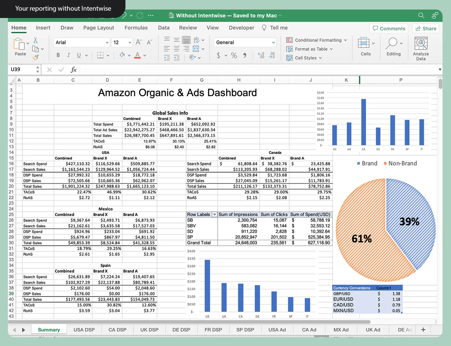This screenshot has height=346, width=451.
Task: Switch to the Data ribbon tab
Action: point(164,28)
